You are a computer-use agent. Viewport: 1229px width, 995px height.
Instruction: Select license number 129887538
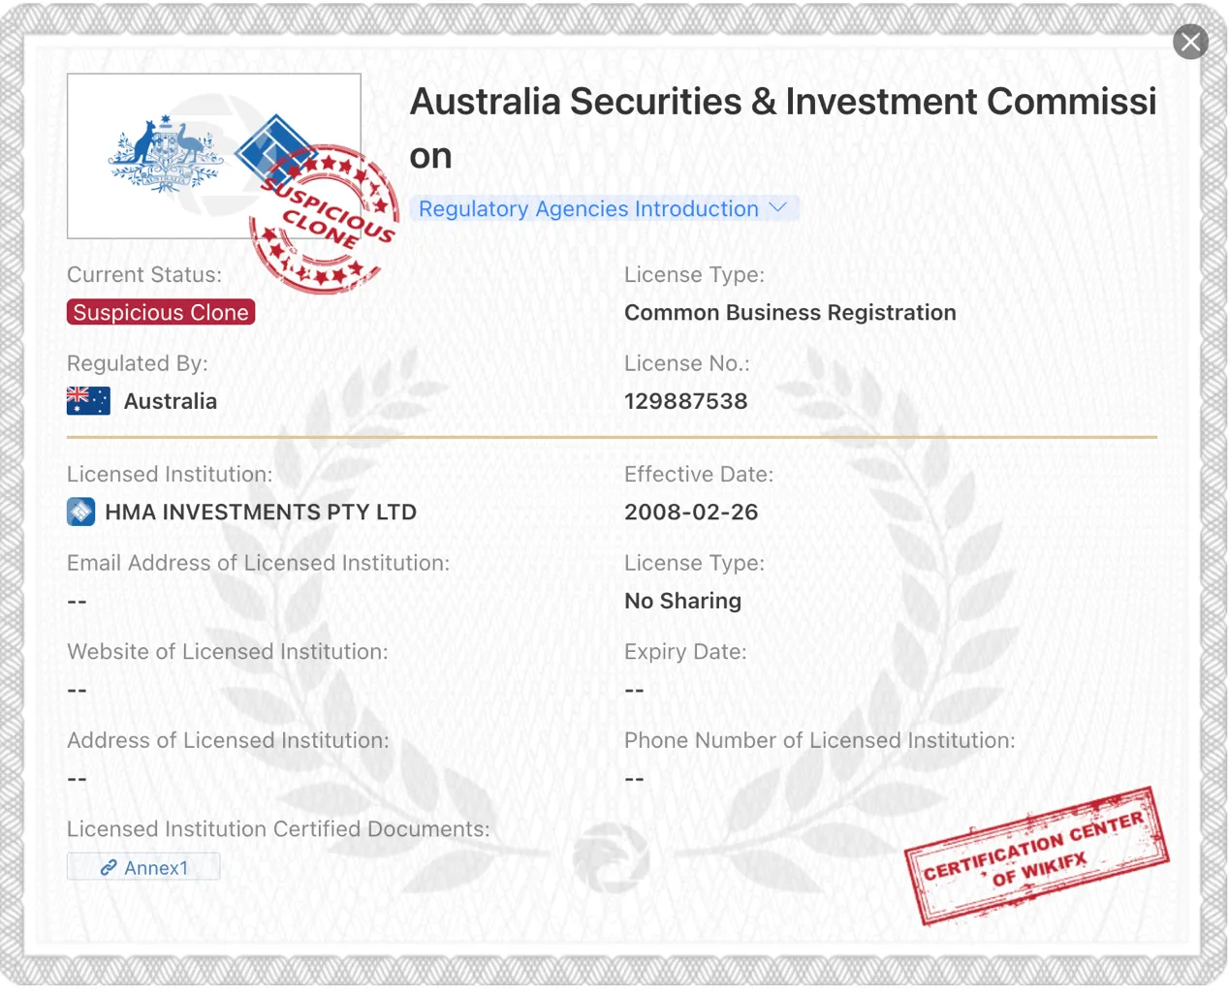(x=686, y=401)
